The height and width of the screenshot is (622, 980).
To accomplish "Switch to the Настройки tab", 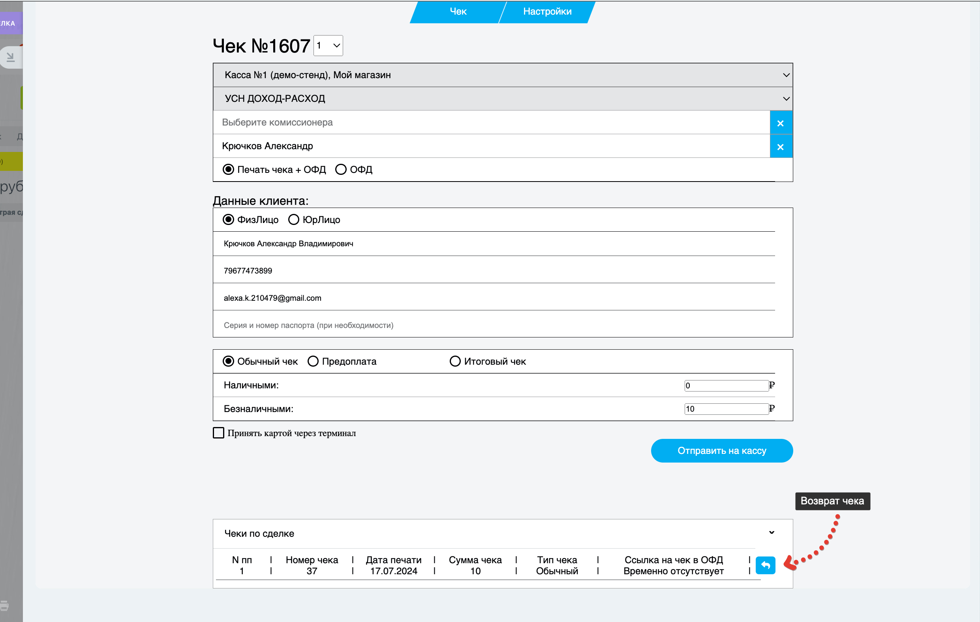I will 546,11.
